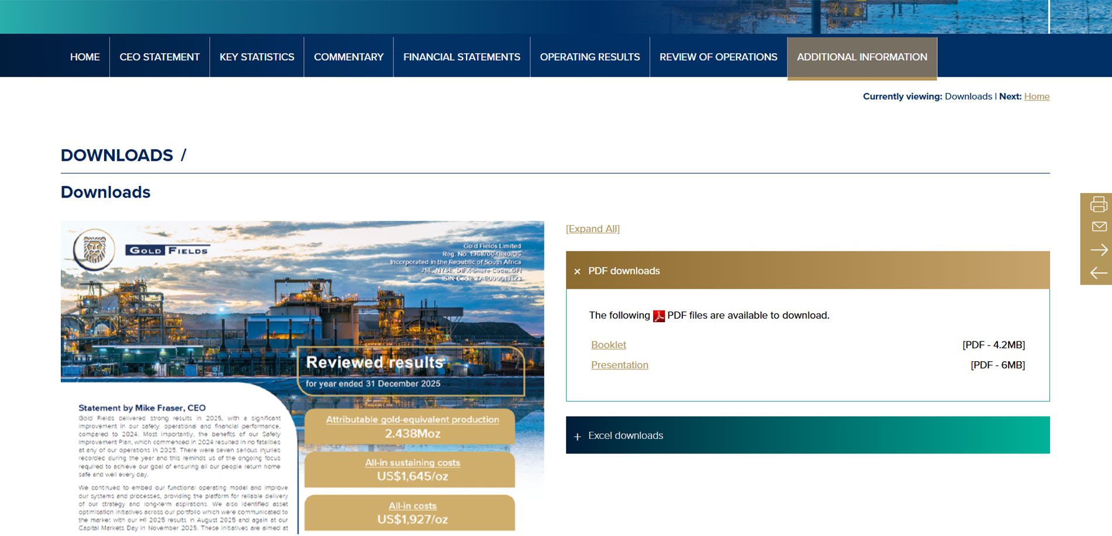Select Additional Information tab
Screen dimensions: 1112x536
click(x=862, y=57)
